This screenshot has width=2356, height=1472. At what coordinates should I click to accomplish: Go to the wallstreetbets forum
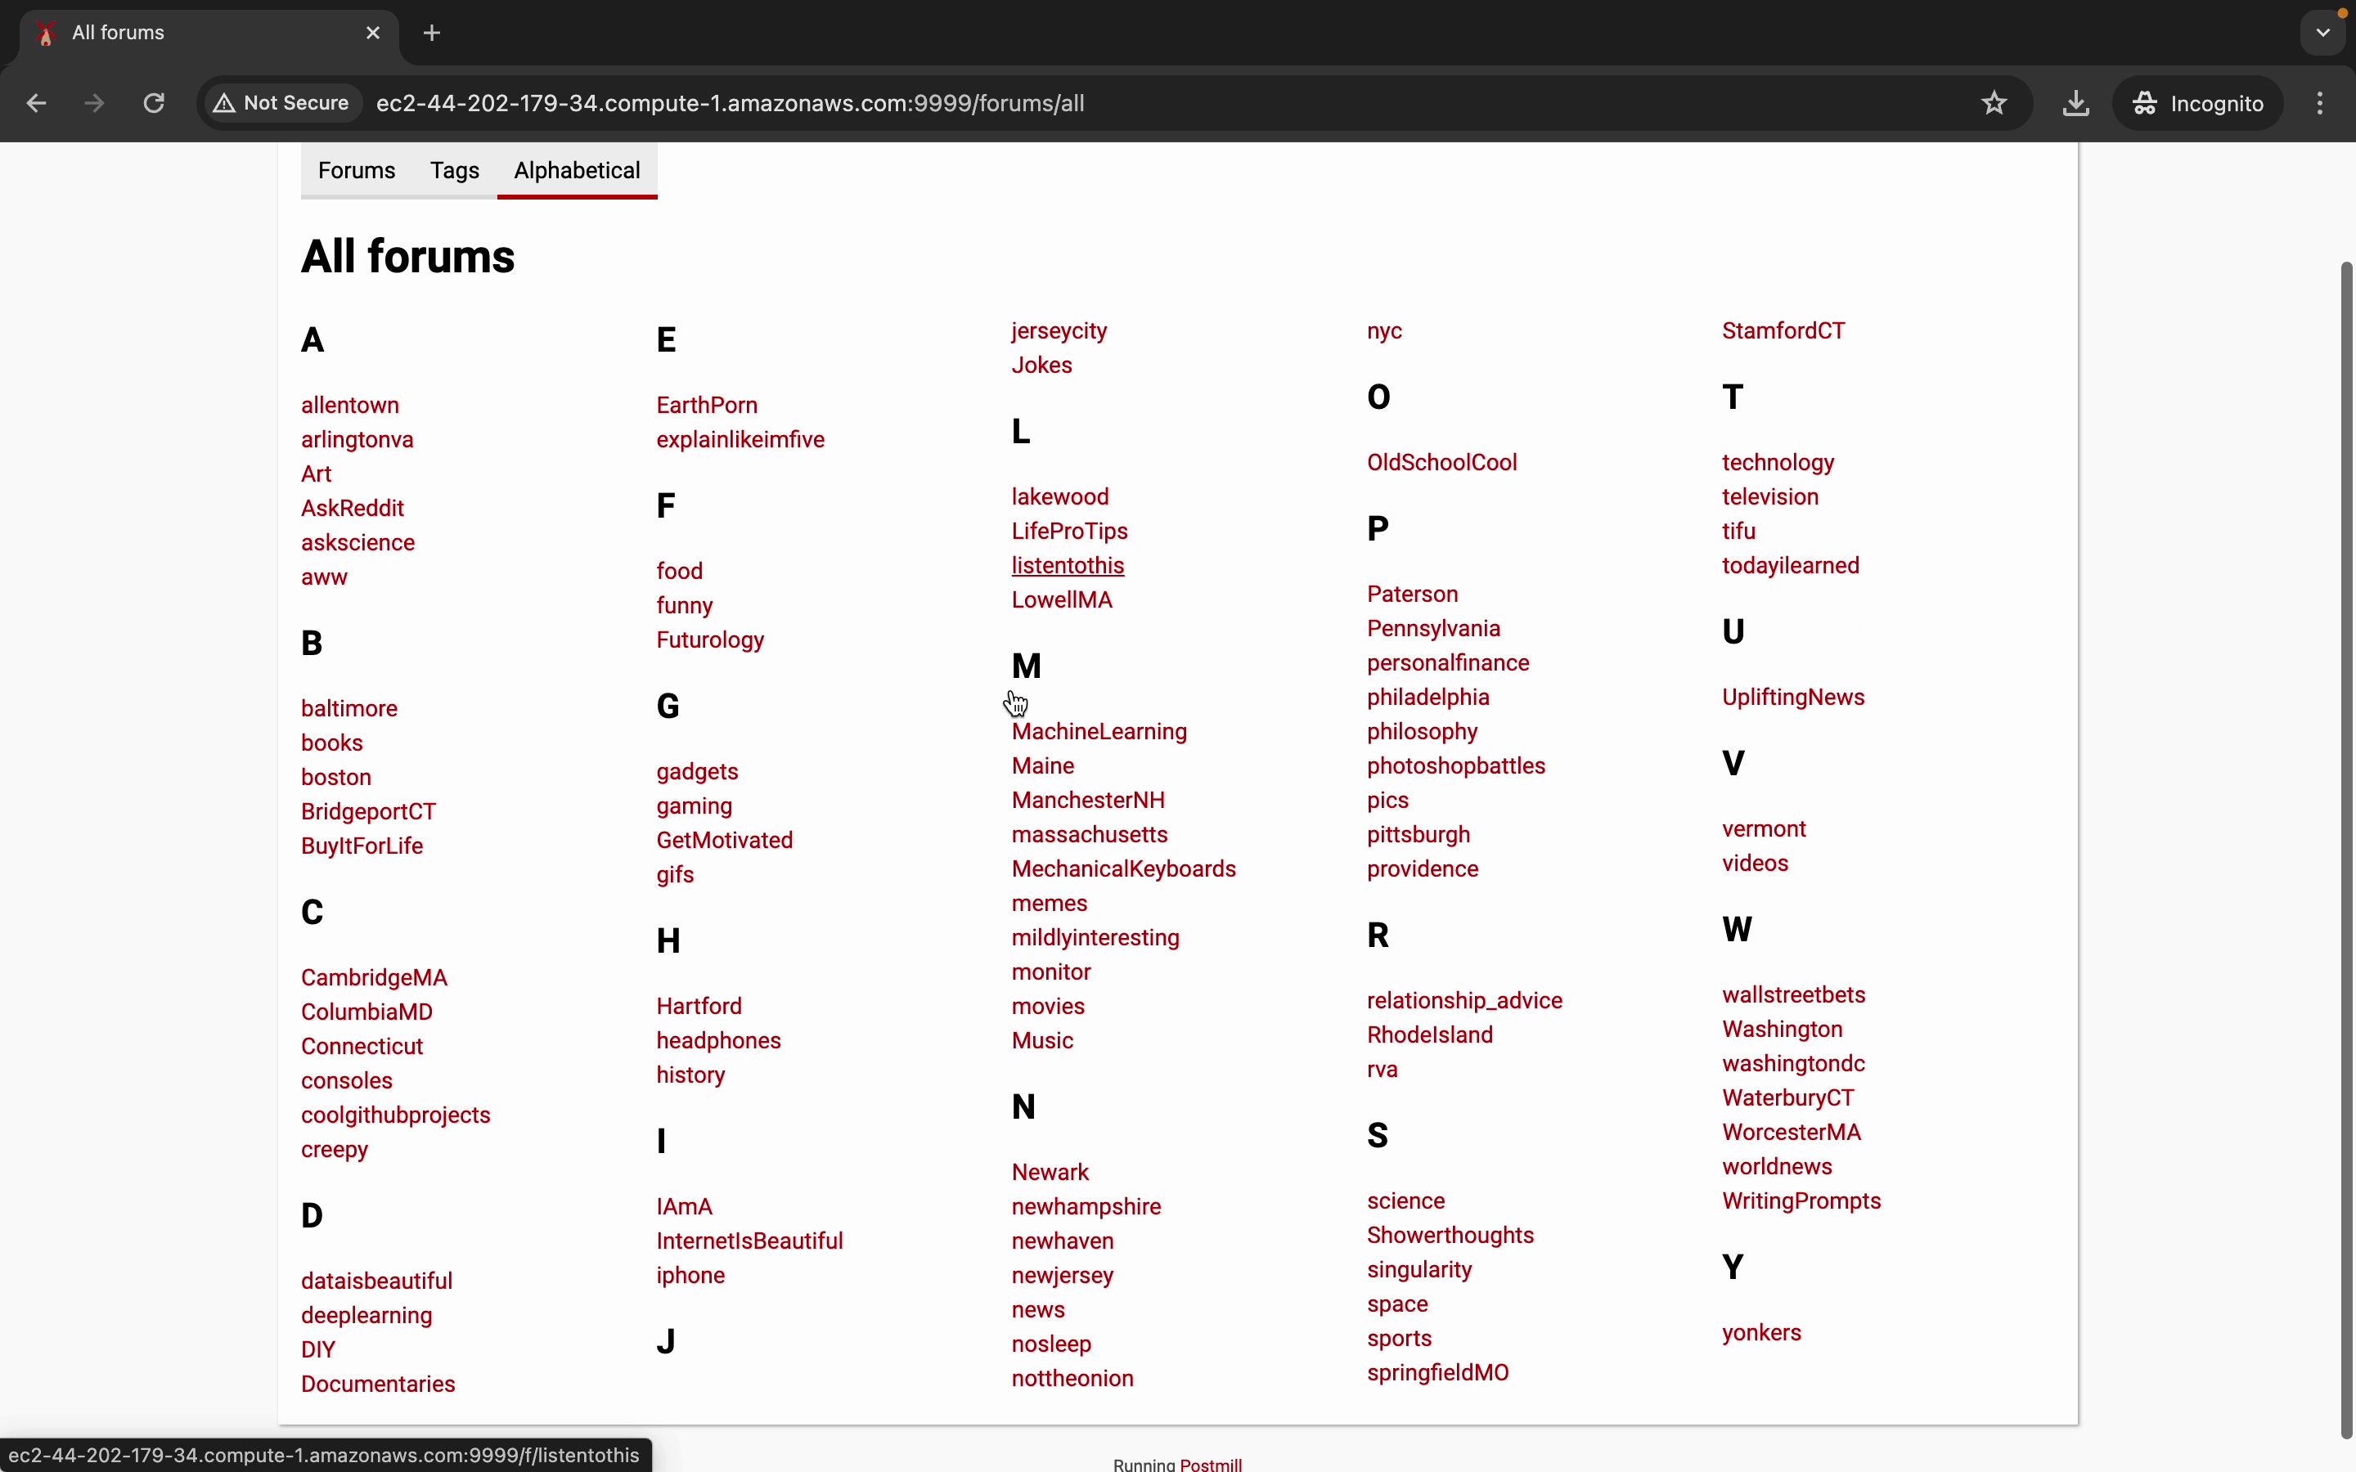coord(1793,995)
